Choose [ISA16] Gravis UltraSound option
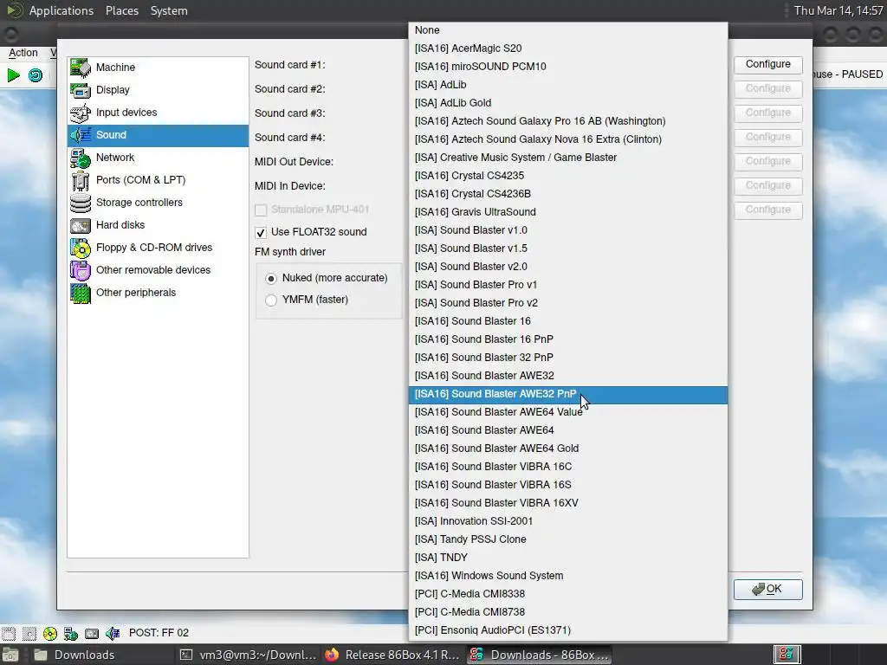The image size is (887, 665). 568,212
